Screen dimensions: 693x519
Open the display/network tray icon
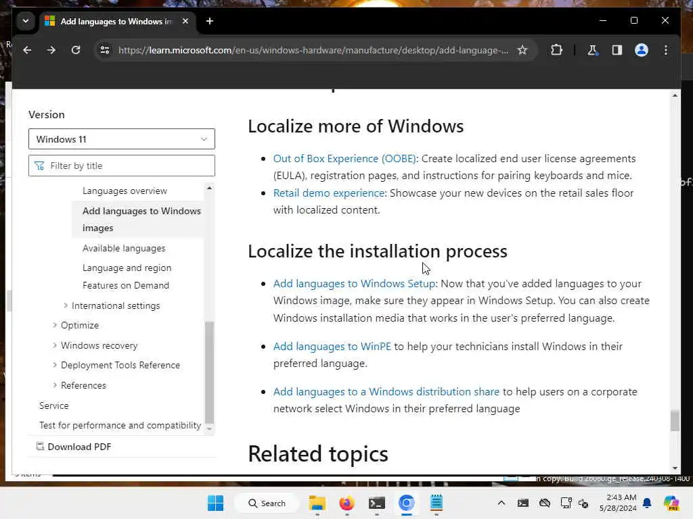pos(566,503)
